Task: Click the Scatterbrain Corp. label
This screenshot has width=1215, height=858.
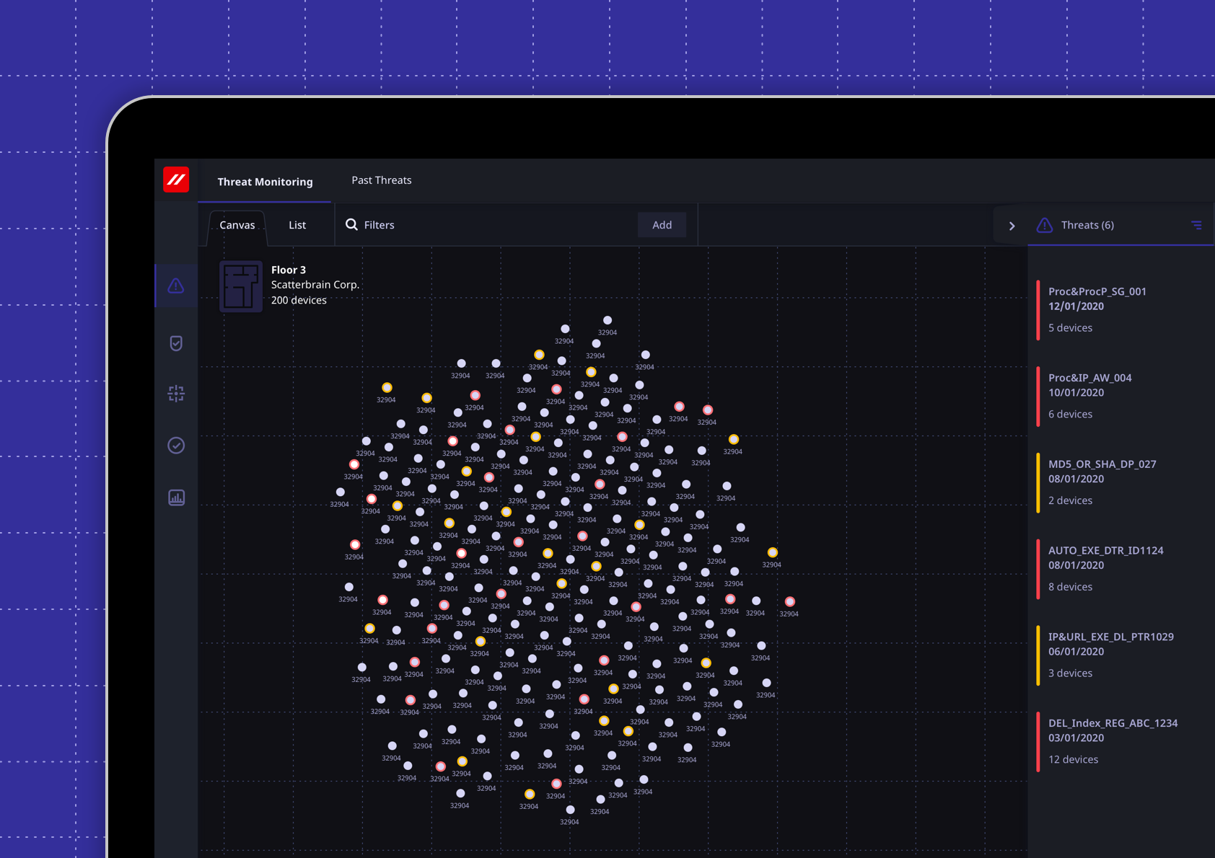Action: [x=315, y=285]
